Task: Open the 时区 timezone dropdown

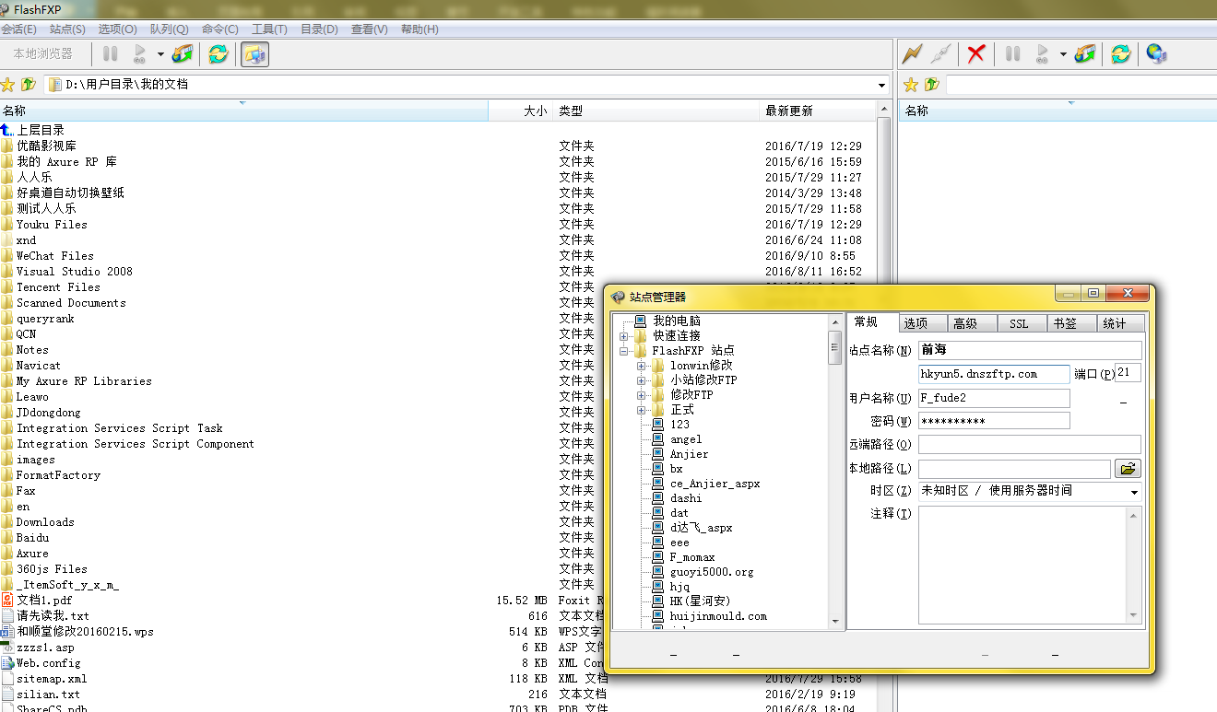Action: [x=1134, y=492]
